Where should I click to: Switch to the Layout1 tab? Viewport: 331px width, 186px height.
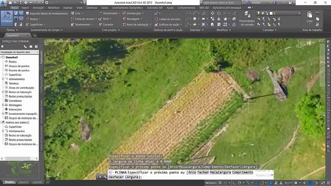23,182
